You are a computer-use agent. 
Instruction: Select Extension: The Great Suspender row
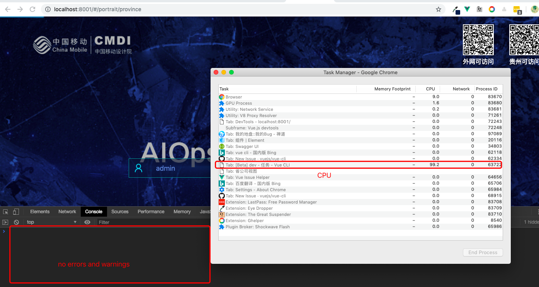pyautogui.click(x=360, y=214)
